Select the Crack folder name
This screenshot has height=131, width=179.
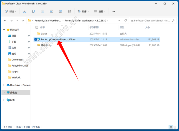tap(44, 34)
